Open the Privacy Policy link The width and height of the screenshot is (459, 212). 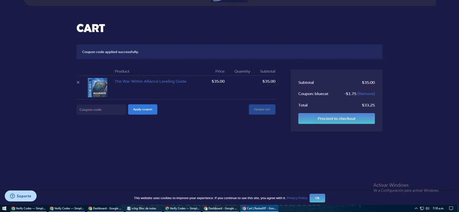point(297,198)
